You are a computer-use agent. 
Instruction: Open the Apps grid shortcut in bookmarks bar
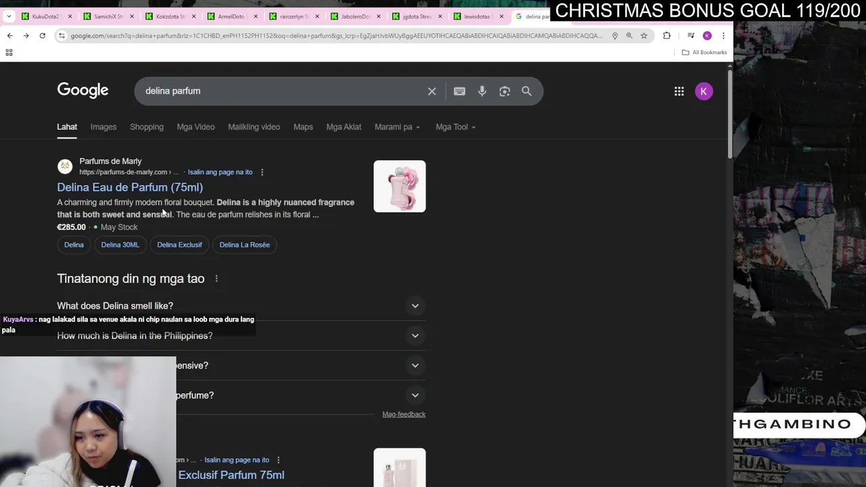(9, 52)
